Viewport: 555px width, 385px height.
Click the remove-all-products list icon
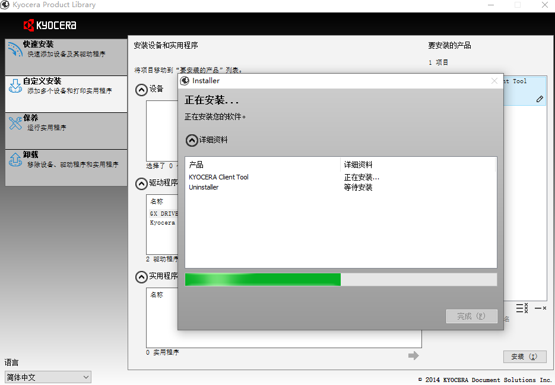coord(521,307)
